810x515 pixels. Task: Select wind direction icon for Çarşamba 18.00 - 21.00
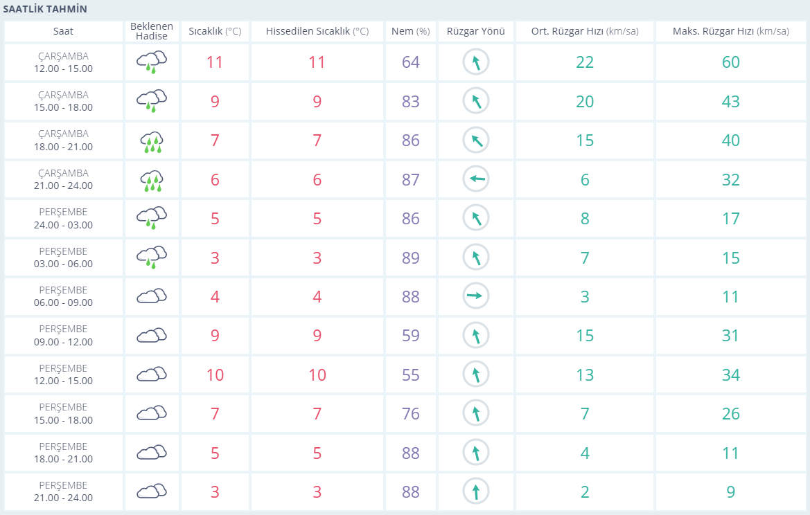pyautogui.click(x=476, y=141)
